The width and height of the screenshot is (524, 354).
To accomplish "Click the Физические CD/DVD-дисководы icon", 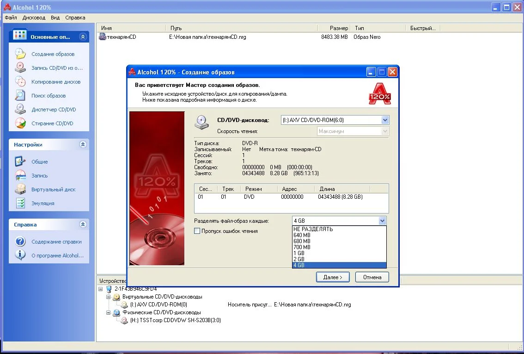I will point(116,312).
